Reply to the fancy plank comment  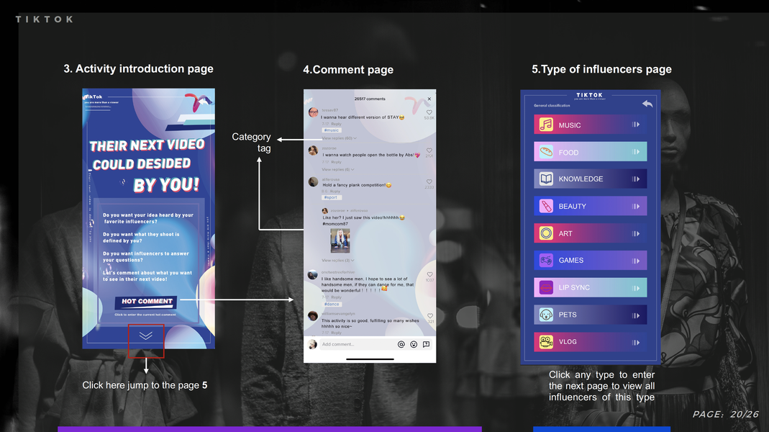[335, 192]
